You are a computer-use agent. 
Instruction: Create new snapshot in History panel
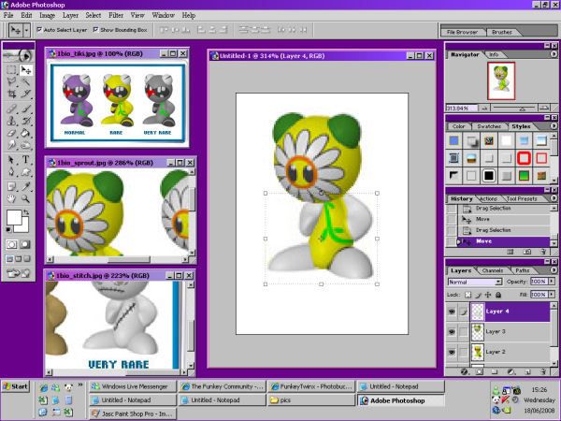tap(526, 252)
